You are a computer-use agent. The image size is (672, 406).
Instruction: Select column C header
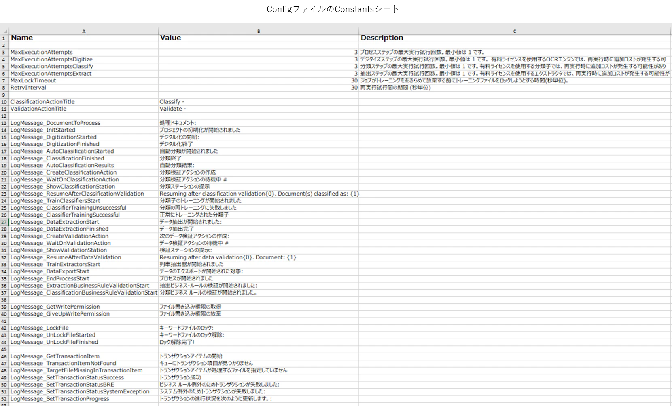[515, 31]
